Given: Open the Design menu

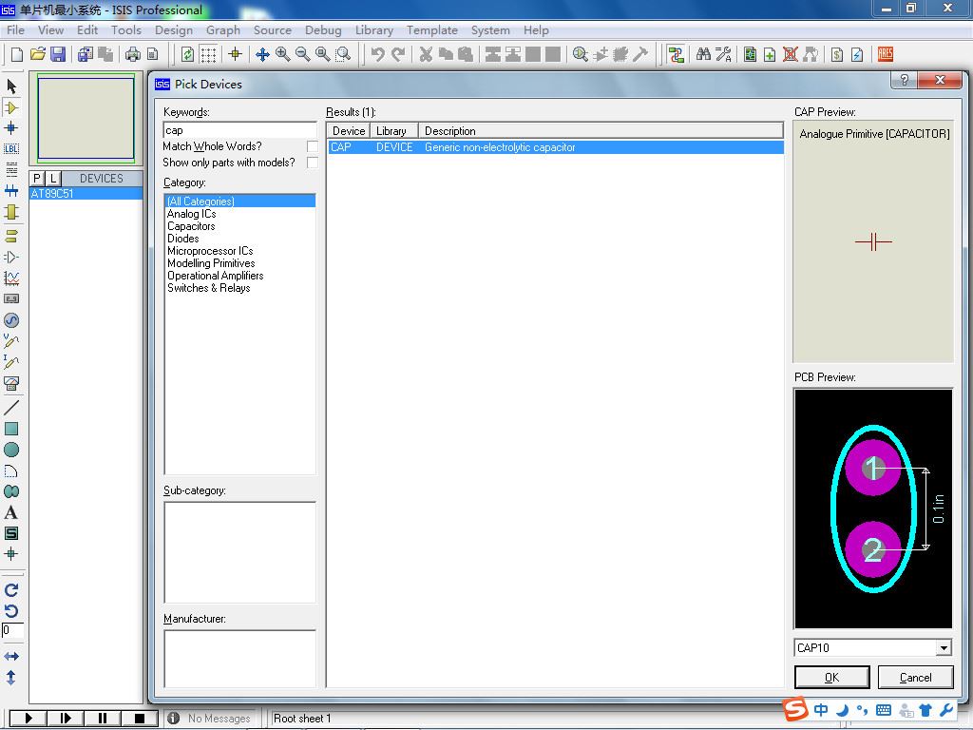Looking at the screenshot, I should click(174, 29).
